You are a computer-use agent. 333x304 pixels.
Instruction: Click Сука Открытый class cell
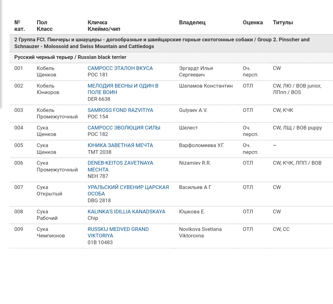point(49,191)
